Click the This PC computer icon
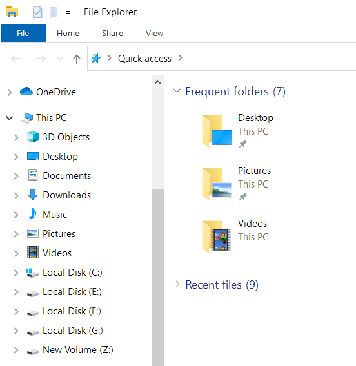The image size is (356, 366). pos(27,118)
